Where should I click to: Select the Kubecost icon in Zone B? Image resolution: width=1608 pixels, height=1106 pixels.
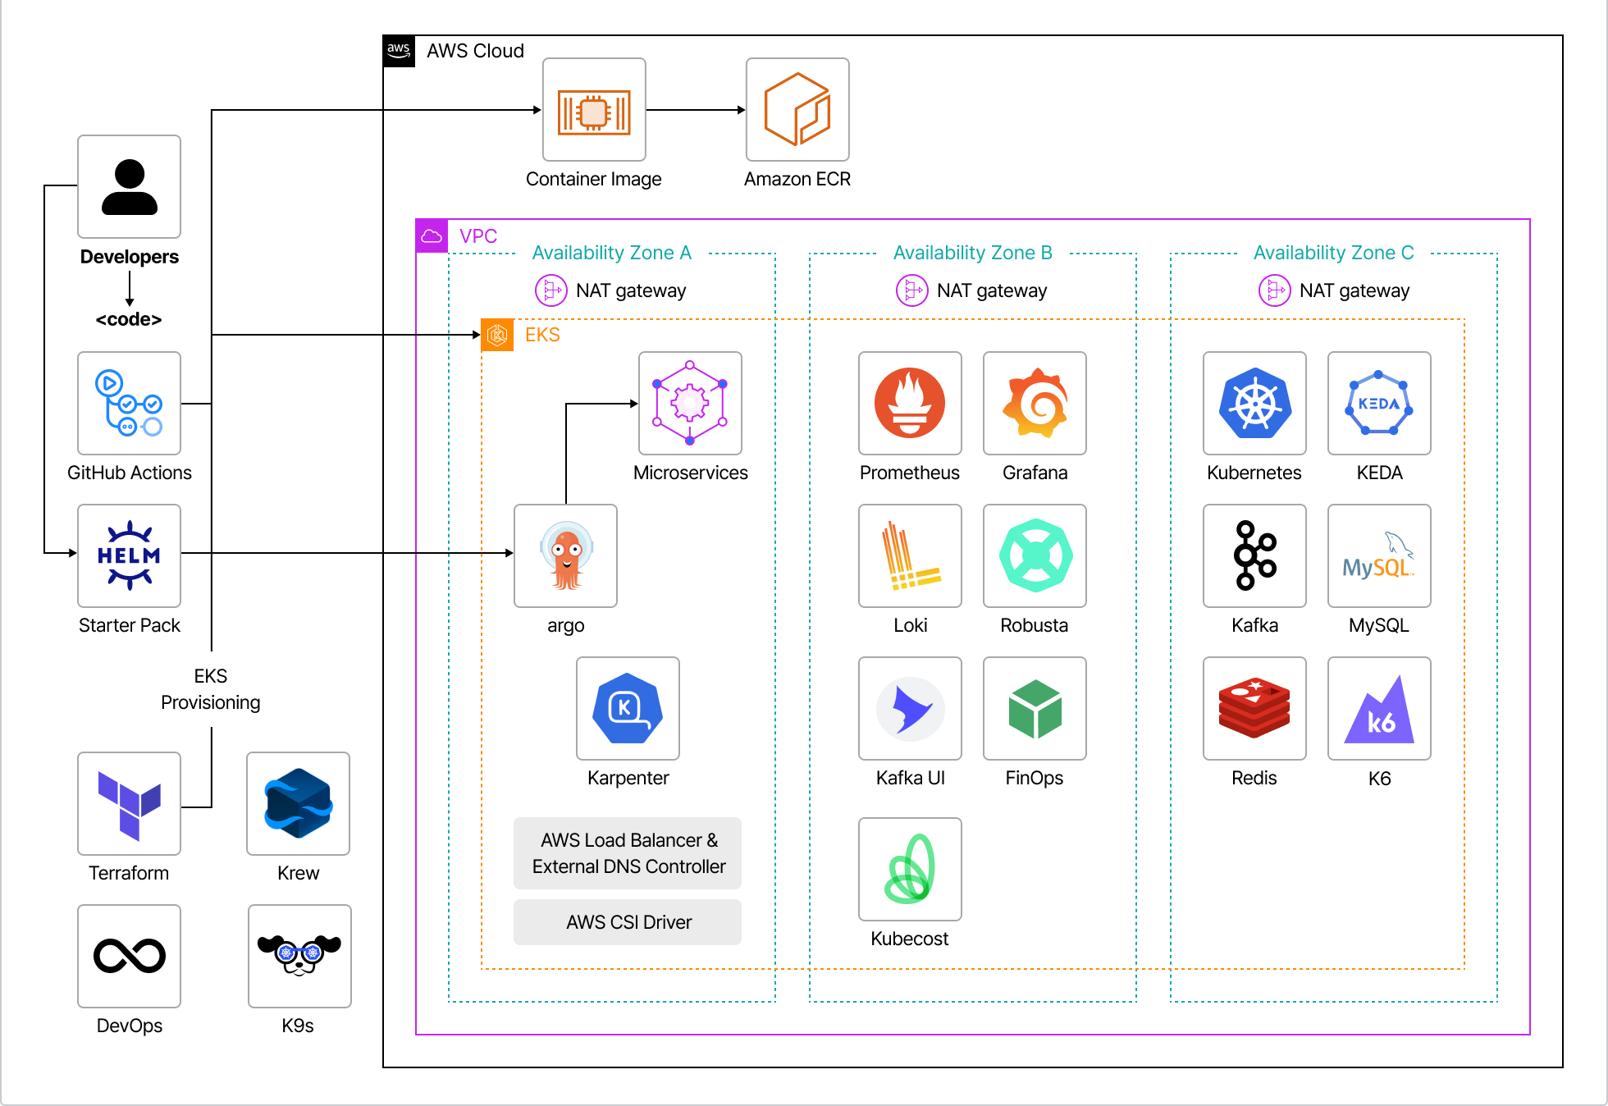pos(910,870)
